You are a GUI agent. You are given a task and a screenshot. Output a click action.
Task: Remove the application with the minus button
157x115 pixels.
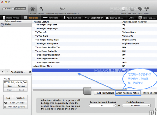click(x=7, y=72)
